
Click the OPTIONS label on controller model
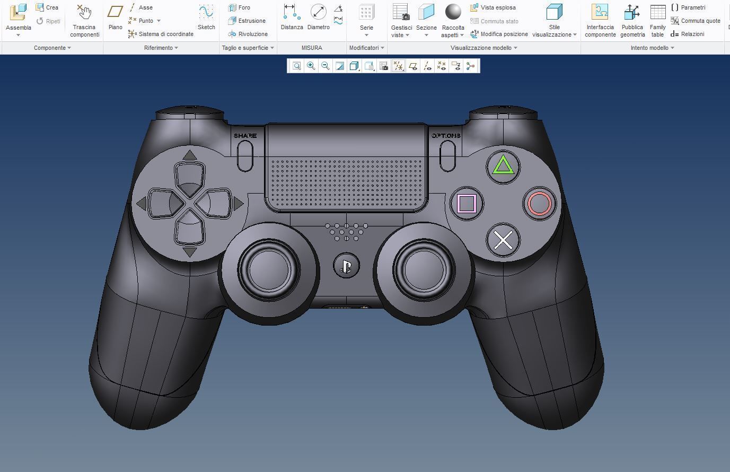click(x=446, y=136)
